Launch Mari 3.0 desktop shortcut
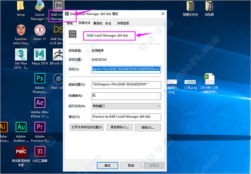 coord(57,81)
